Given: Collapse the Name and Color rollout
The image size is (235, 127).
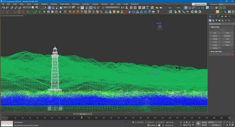Looking at the screenshot, I should 216,51.
